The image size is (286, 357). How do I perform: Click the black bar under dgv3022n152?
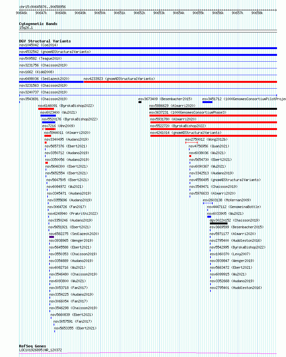219,223
